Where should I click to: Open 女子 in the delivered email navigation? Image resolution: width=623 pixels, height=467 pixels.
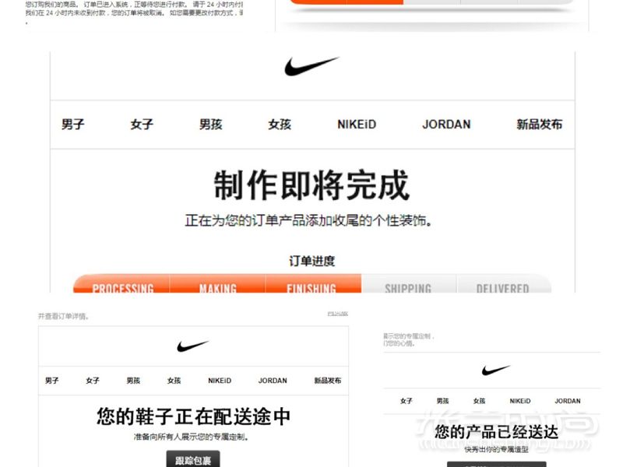coord(407,401)
